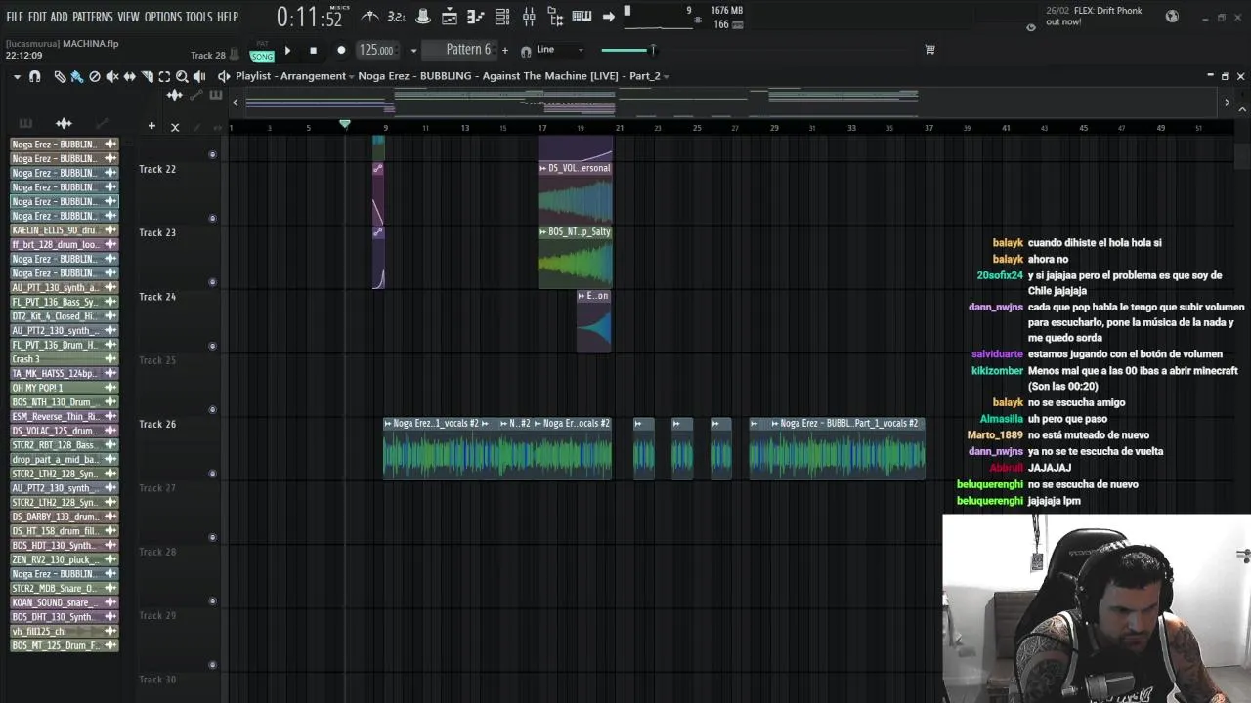1251x703 pixels.
Task: Select the Slice tool
Action: point(147,76)
